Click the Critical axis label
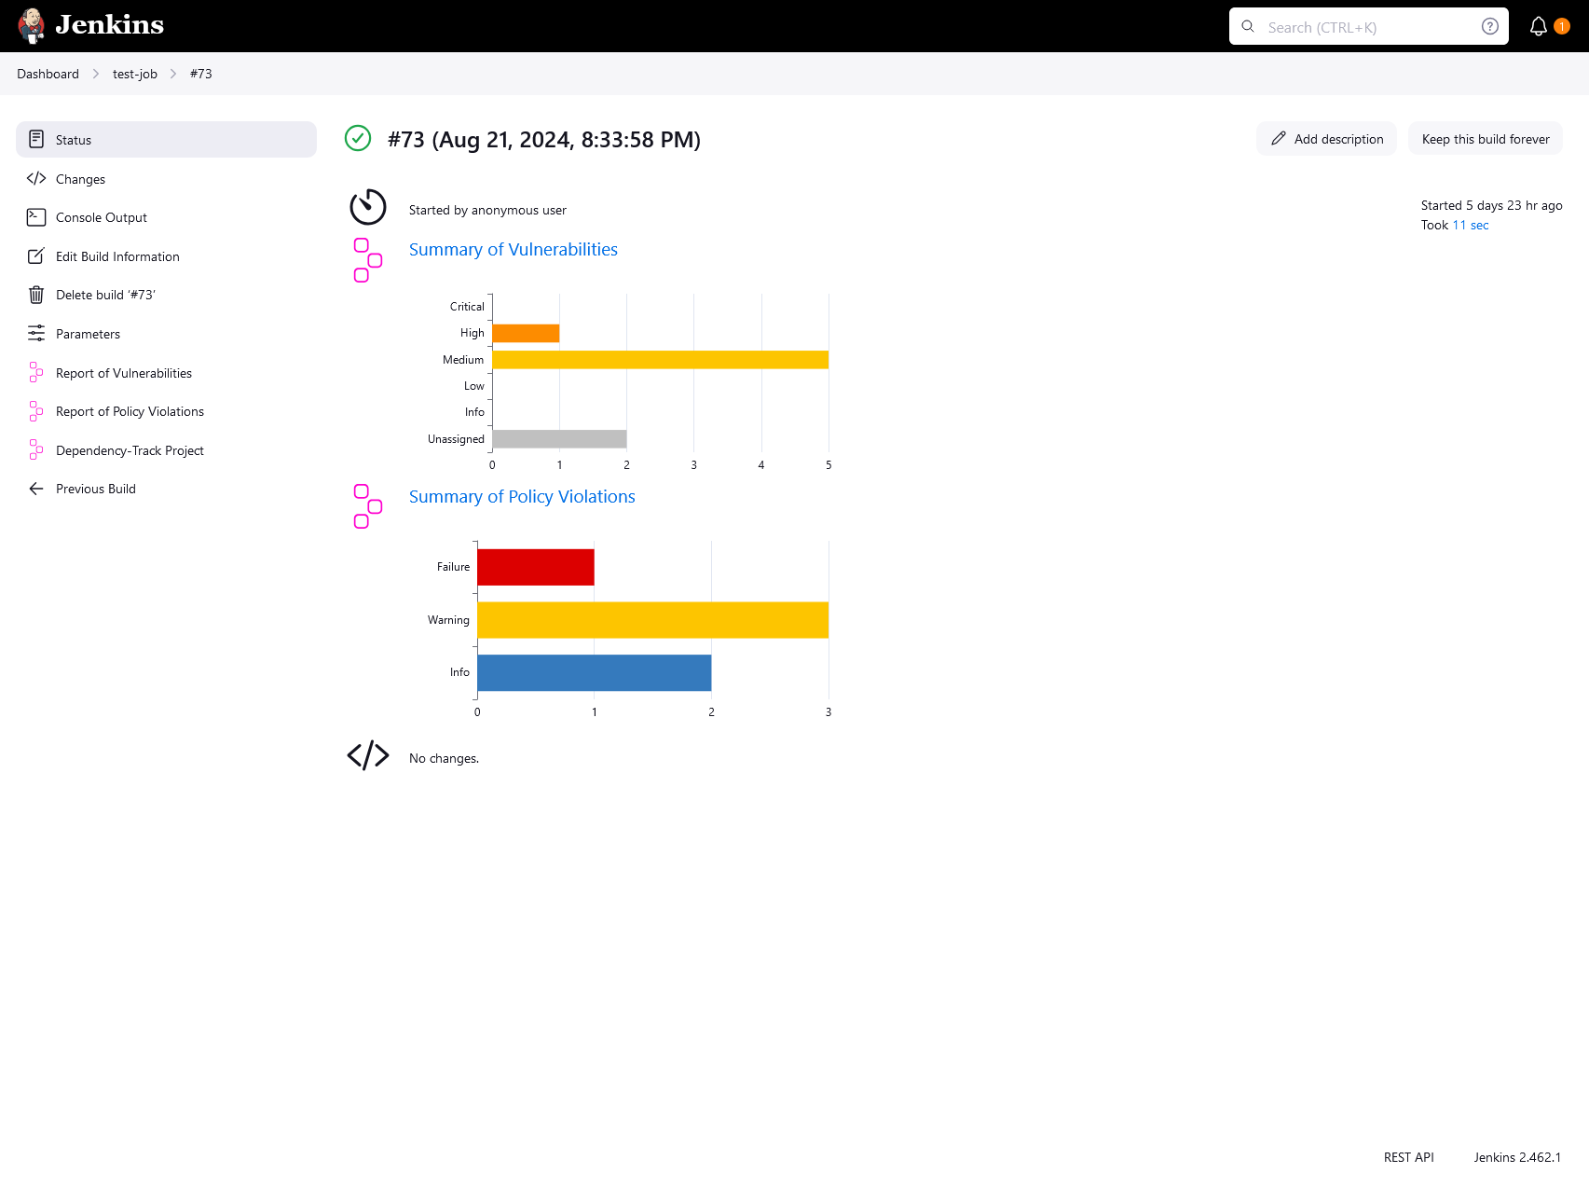This screenshot has width=1589, height=1187. pos(467,306)
